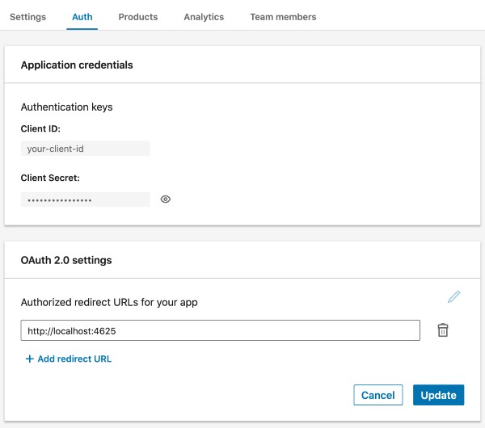Click the Authorized redirect URLs for your app text
Image resolution: width=485 pixels, height=428 pixels.
click(109, 302)
